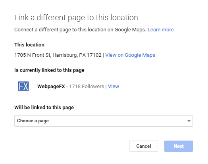208x164 pixels.
Task: Click the Next button
Action: coord(179,146)
